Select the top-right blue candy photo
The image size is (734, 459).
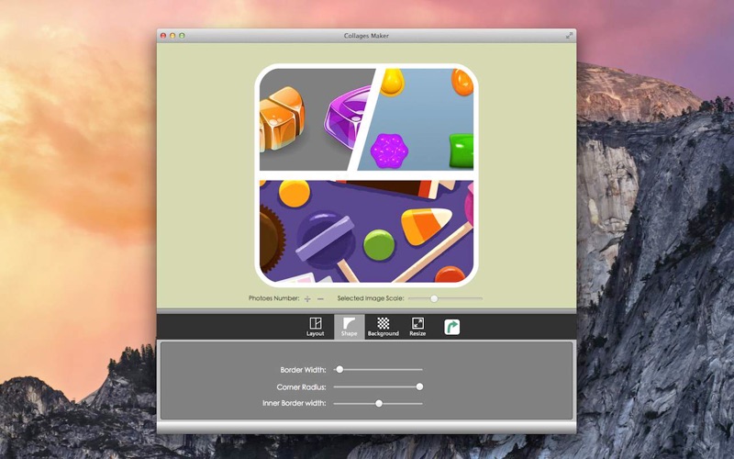(x=427, y=119)
